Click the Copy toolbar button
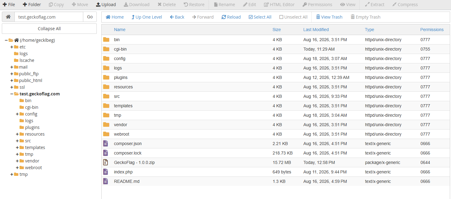Image resolution: width=451 pixels, height=199 pixels. point(56,5)
